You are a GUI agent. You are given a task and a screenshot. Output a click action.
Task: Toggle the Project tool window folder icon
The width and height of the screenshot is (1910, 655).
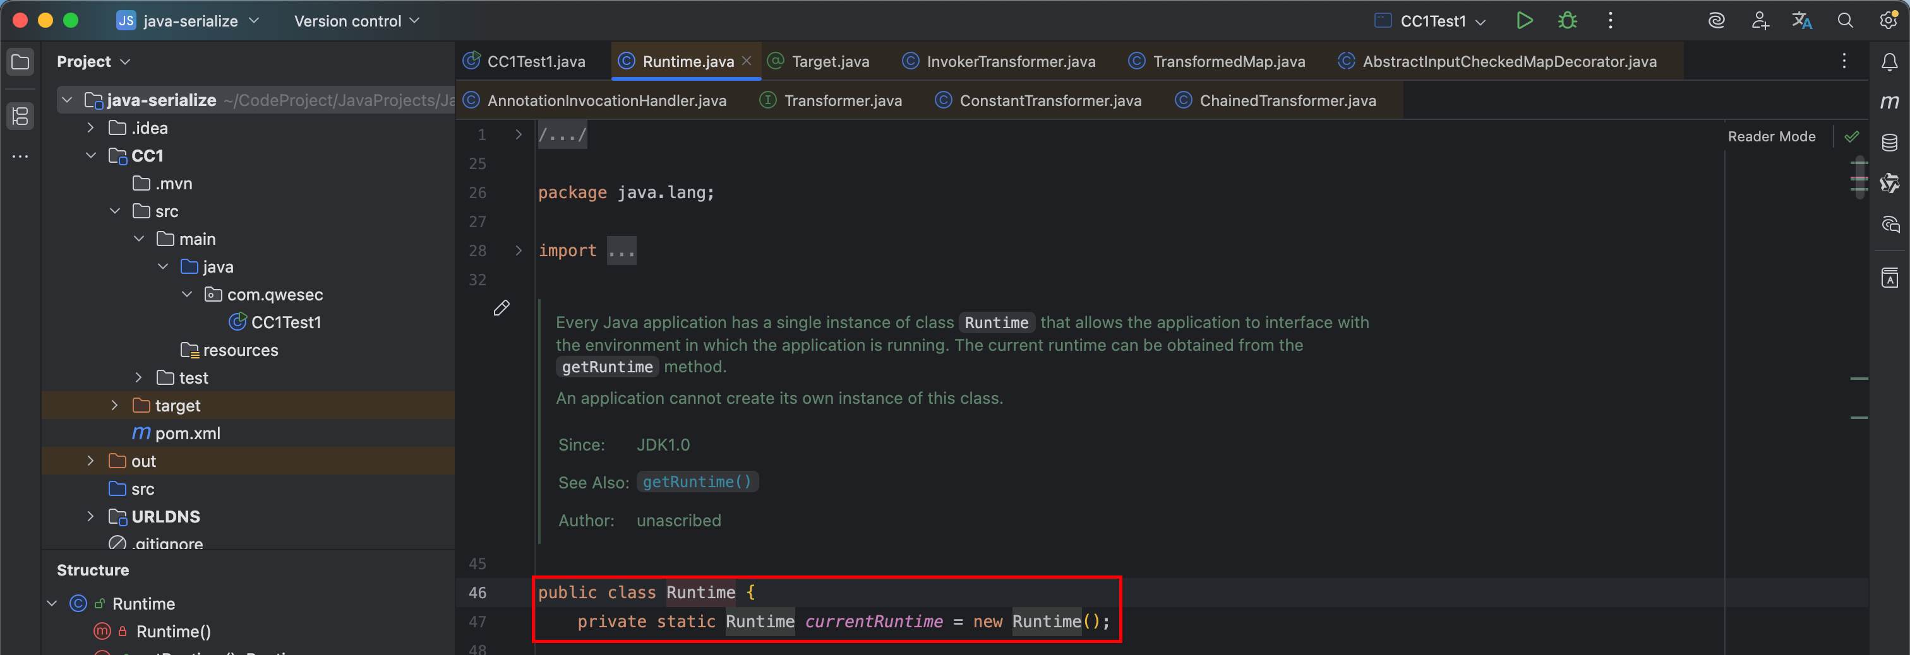tap(21, 62)
